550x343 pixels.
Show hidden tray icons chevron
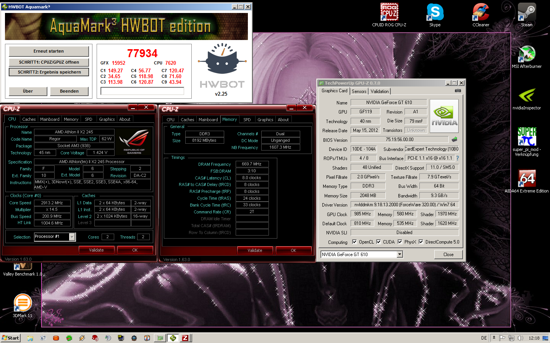494,338
